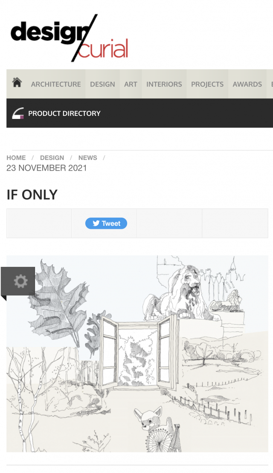The image size is (273, 473).
Task: Click the Product Directory link
Action: [64, 113]
